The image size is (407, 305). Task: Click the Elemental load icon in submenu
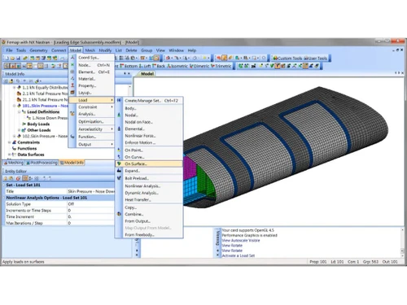tap(119, 129)
